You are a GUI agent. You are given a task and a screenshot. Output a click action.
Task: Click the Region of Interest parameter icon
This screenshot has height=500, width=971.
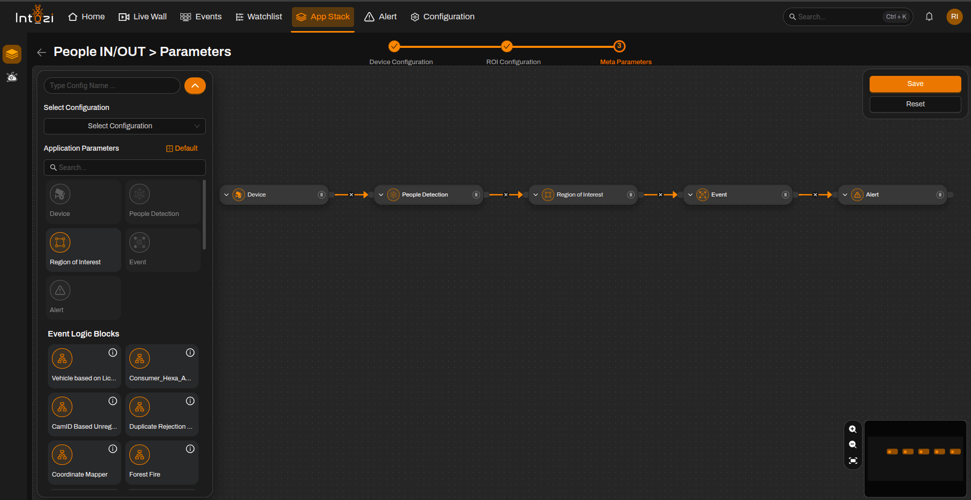[60, 242]
